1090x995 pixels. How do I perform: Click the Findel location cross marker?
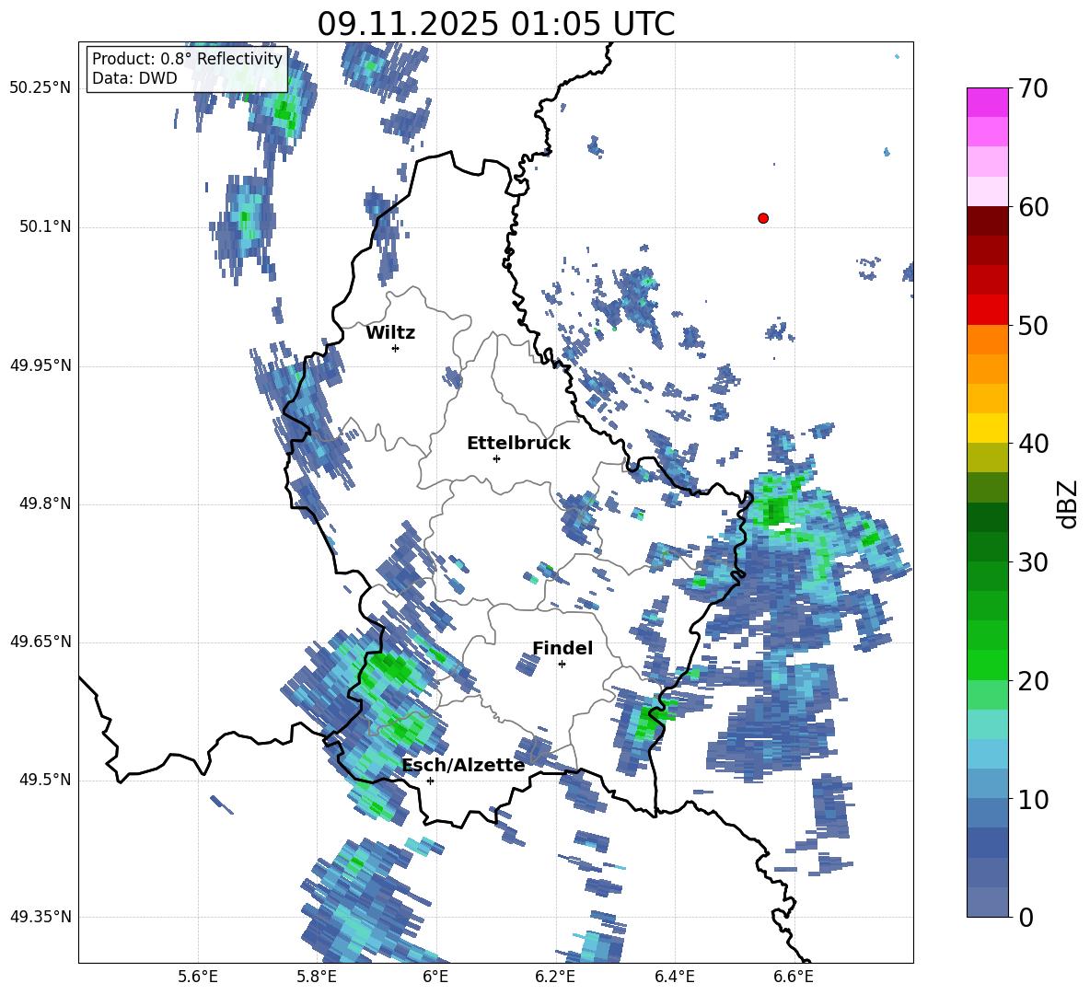(562, 665)
